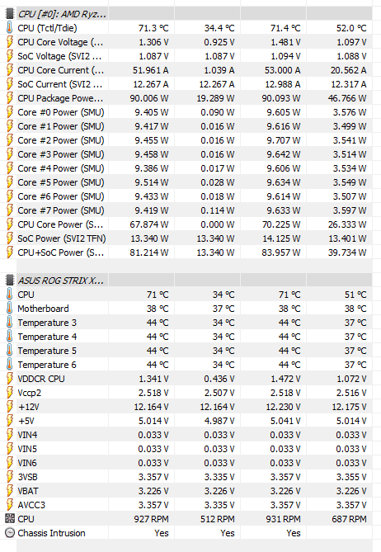Click the thermometer icon beside CPU (Tctl/Tdie)
This screenshot has height=552, width=381.
(x=10, y=28)
